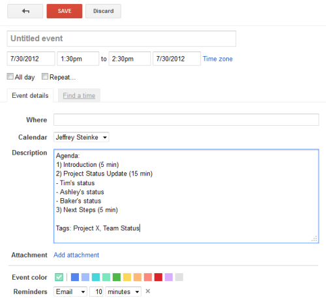Open the minutes unit dropdown
The height and width of the screenshot is (298, 326).
123,291
